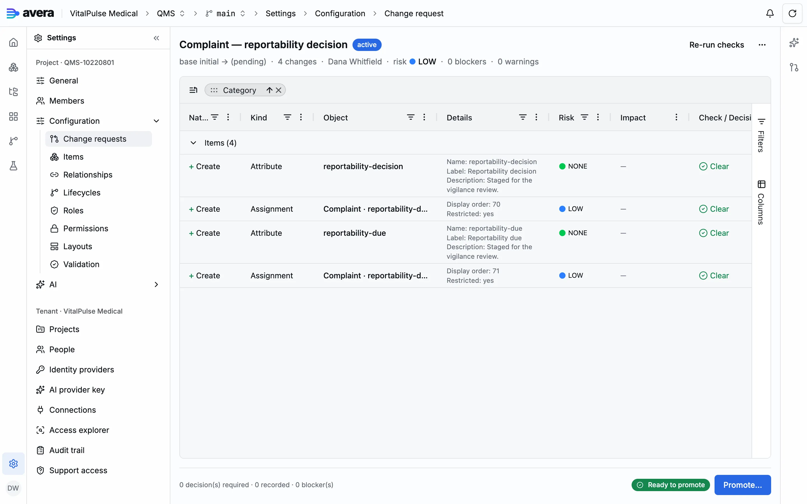The width and height of the screenshot is (807, 504).
Task: Open the Columns side panel
Action: (761, 202)
